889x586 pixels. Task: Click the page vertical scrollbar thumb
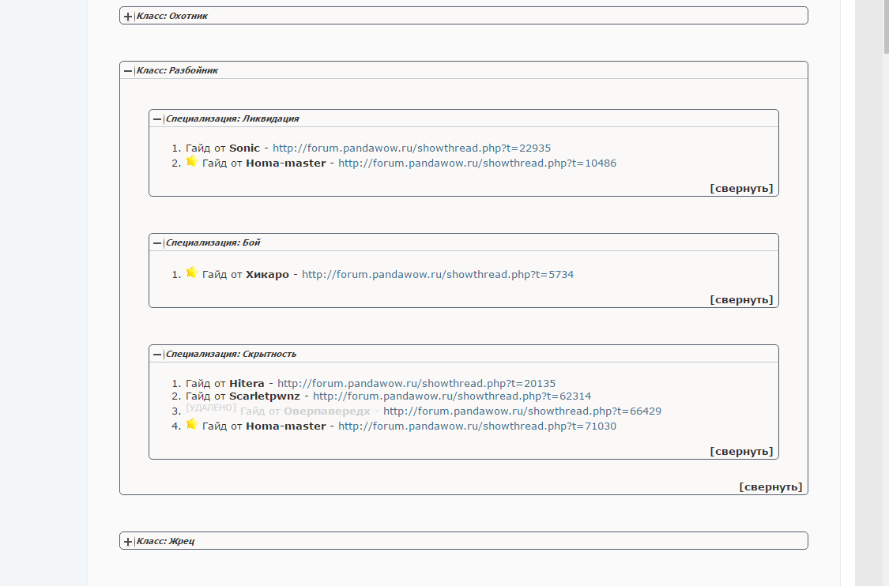[885, 28]
